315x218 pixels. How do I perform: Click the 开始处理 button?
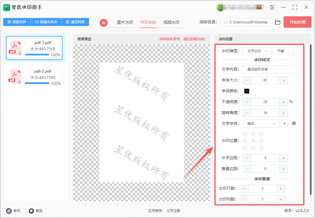coord(298,22)
